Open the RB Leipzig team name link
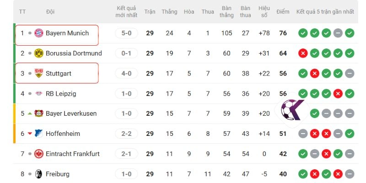 coord(61,94)
